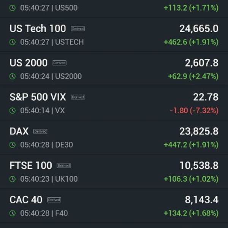Tap the Derived badge next to FTSE 100
This screenshot has height=228, width=228.
[x=64, y=165]
